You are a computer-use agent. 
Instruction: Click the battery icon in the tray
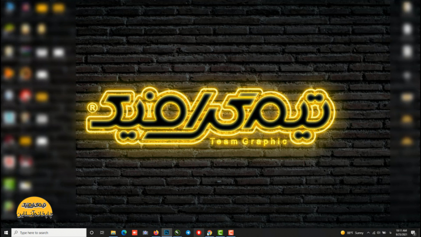click(x=384, y=233)
